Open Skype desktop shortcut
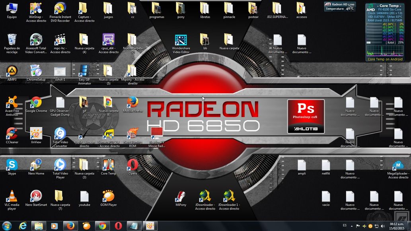 pyautogui.click(x=12, y=165)
